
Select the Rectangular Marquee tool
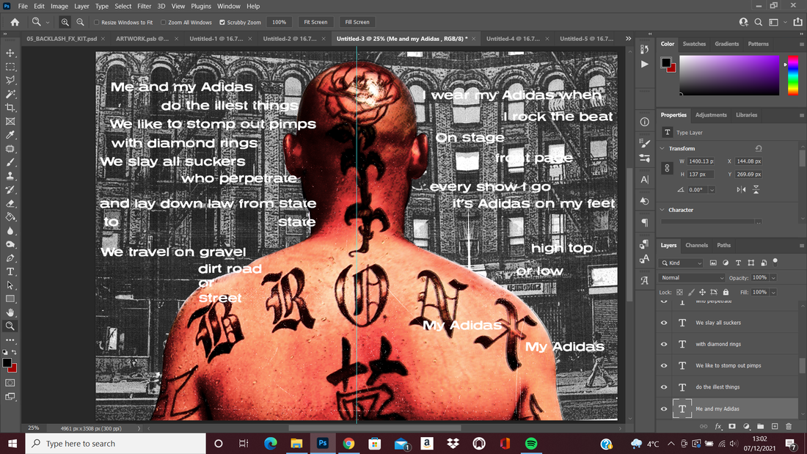[10, 67]
